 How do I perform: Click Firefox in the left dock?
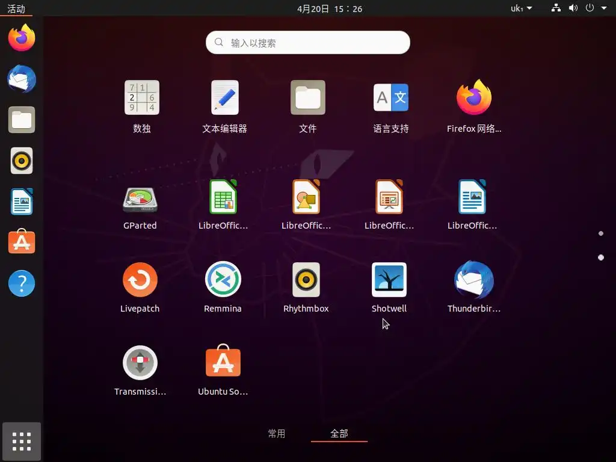click(x=22, y=38)
